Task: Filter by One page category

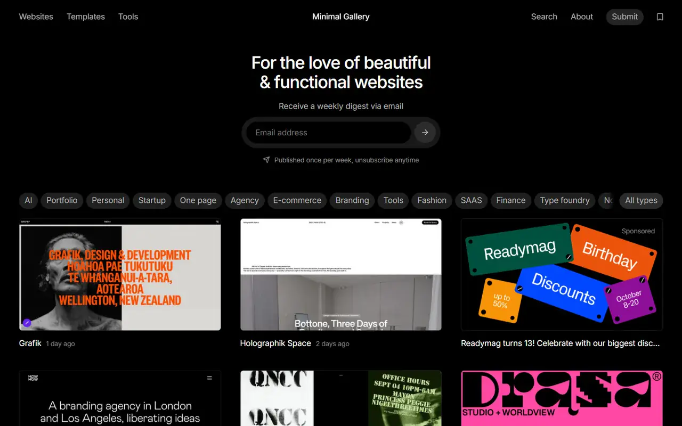Action: pyautogui.click(x=198, y=200)
